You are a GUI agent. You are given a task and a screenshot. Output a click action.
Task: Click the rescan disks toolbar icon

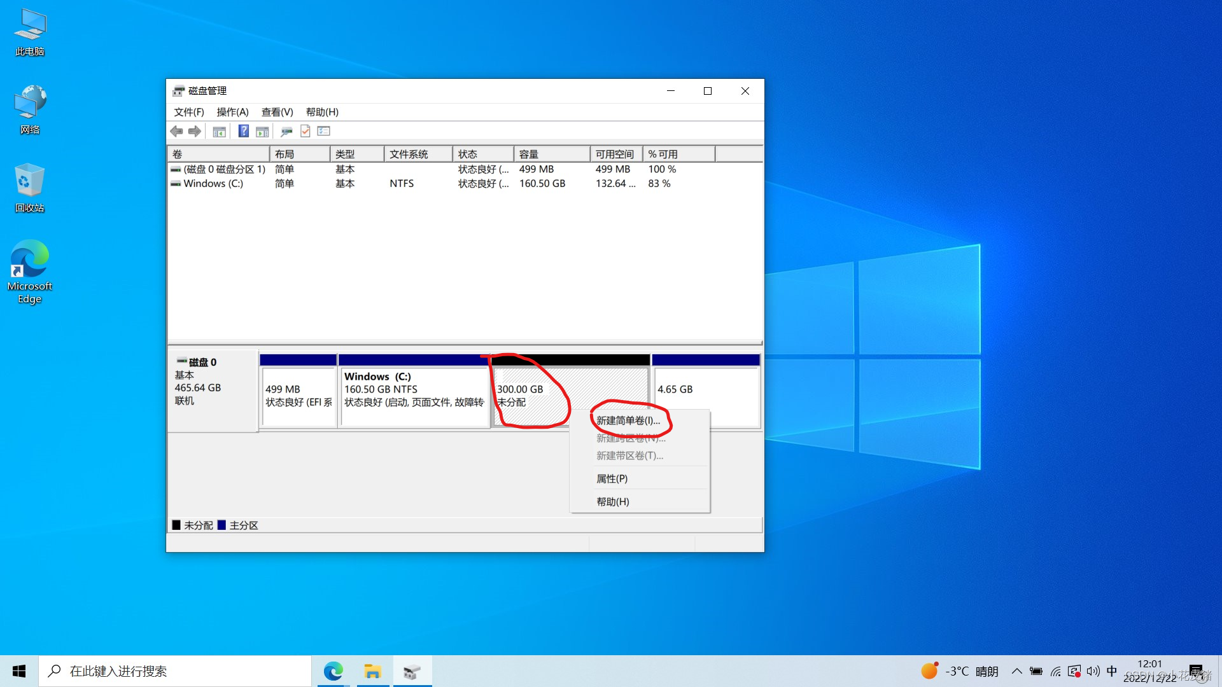pyautogui.click(x=286, y=132)
